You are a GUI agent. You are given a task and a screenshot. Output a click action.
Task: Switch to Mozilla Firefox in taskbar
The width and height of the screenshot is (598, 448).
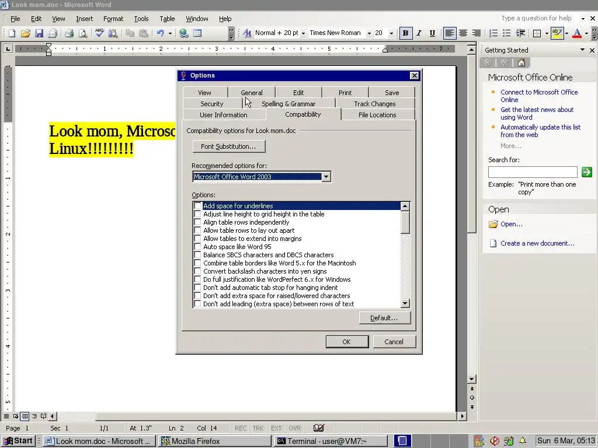215,441
